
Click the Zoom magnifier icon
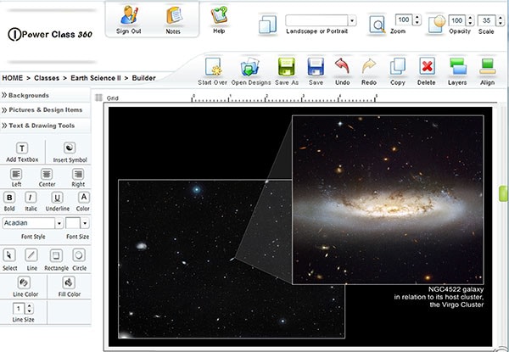point(378,25)
